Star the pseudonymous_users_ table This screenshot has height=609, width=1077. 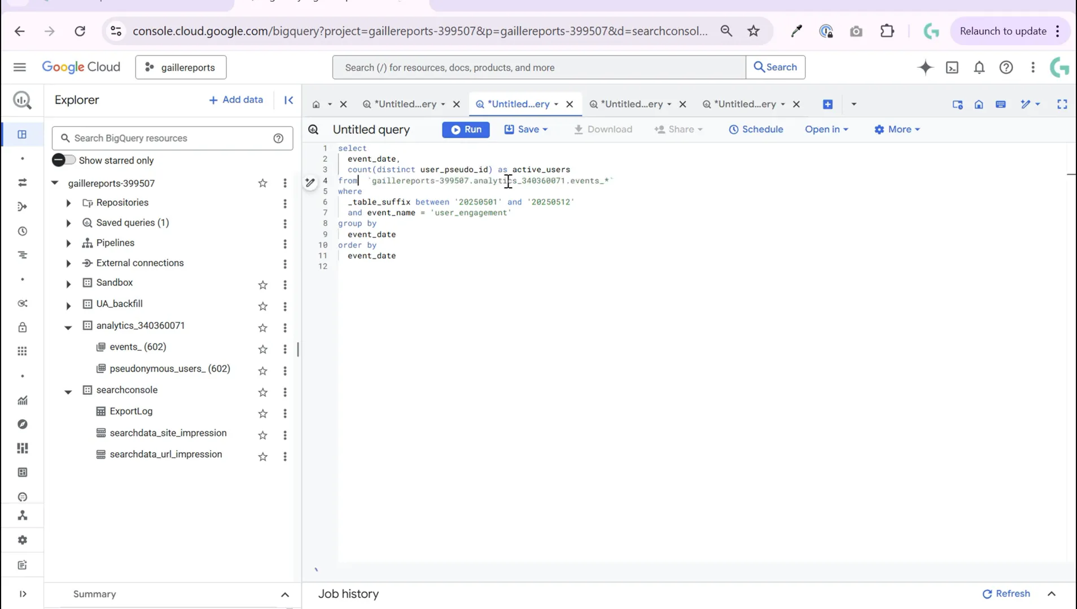coord(262,370)
